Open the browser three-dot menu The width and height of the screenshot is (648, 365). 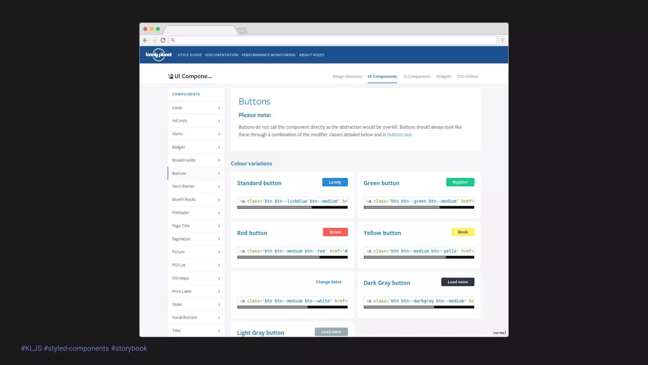502,40
